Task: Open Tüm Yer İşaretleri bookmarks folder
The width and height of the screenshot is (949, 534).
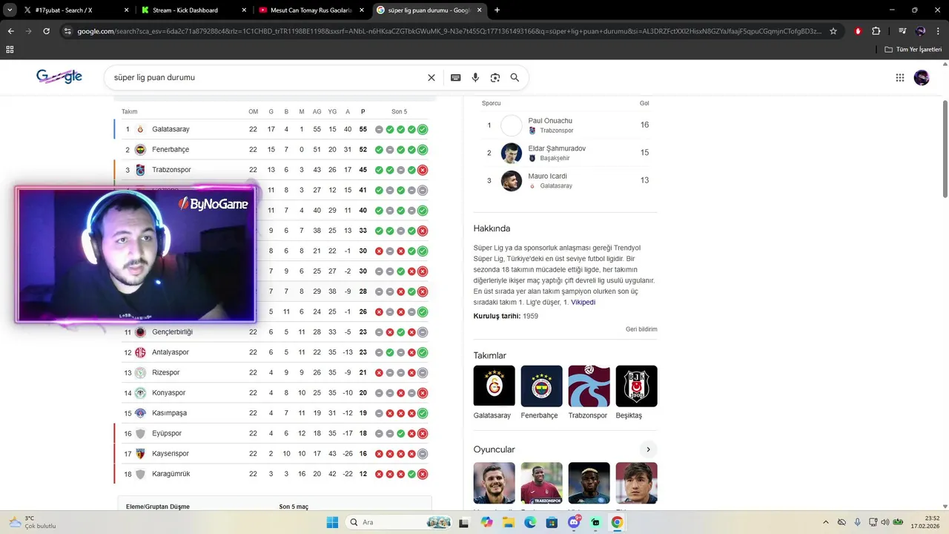Action: click(913, 49)
